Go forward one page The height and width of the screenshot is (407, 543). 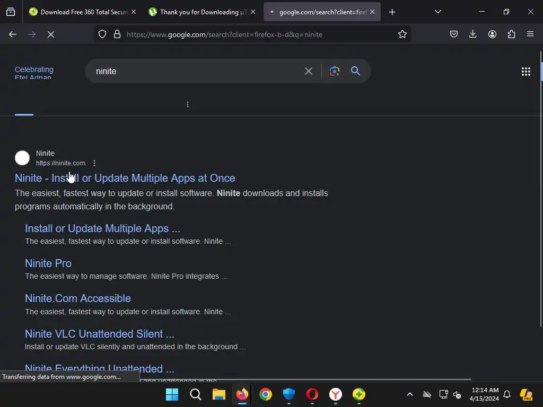[32, 34]
